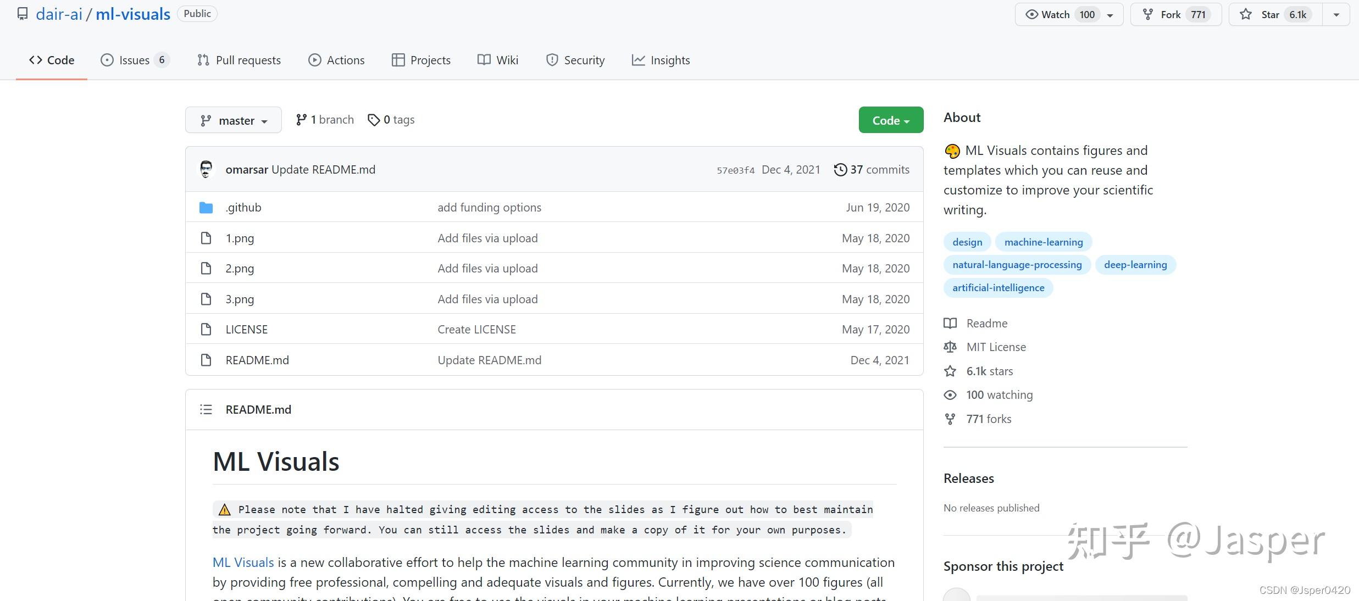Click the LICENSE file icon
This screenshot has width=1359, height=601.
click(206, 330)
